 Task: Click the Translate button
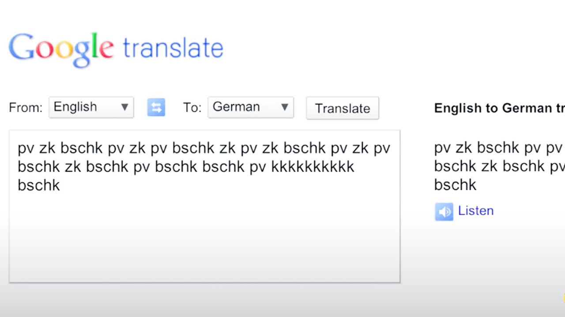pos(343,108)
